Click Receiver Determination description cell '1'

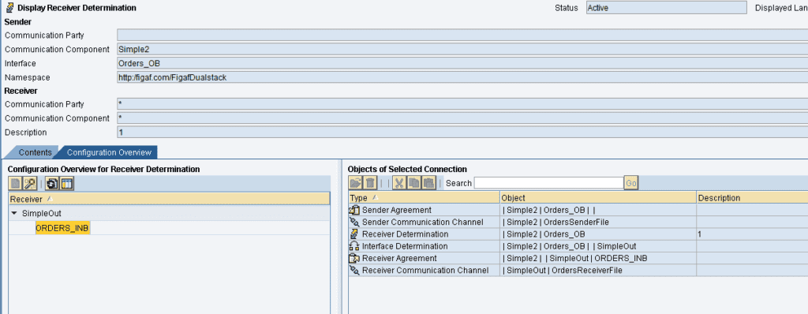click(752, 234)
